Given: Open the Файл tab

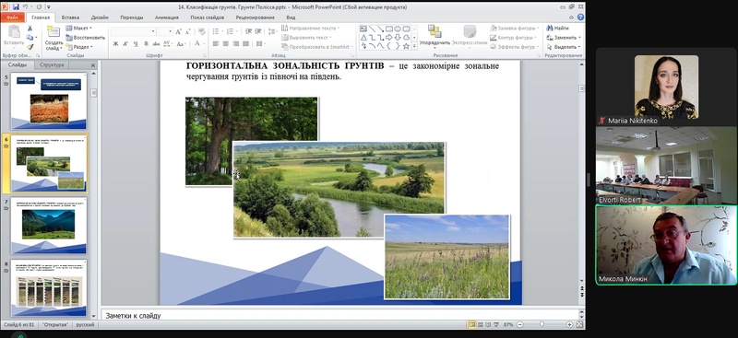Looking at the screenshot, I should (x=12, y=17).
